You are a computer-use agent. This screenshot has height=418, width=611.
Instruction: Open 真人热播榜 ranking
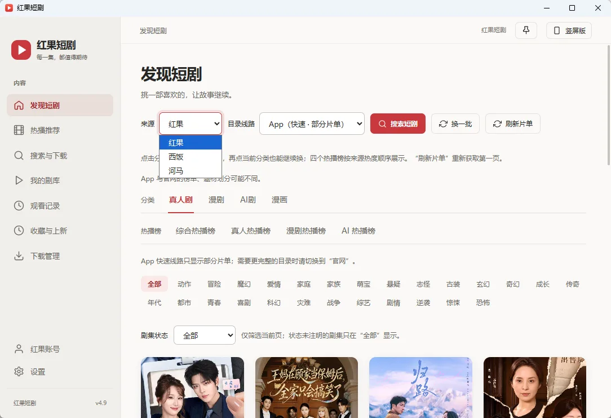click(251, 231)
